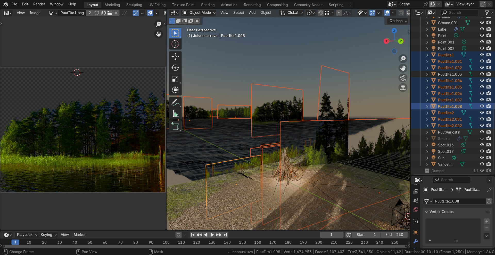The image size is (495, 255).
Task: Open the Object Mode dropdown
Action: (199, 13)
